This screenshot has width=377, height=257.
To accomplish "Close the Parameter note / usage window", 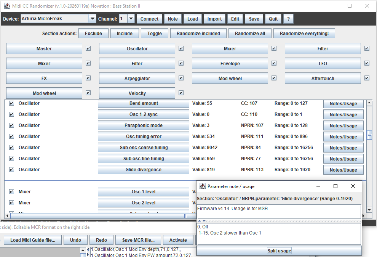I will pos(353,186).
